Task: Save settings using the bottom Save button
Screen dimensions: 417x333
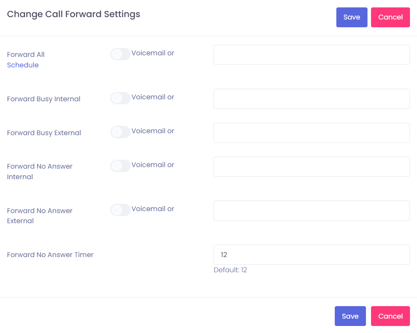Action: click(350, 316)
